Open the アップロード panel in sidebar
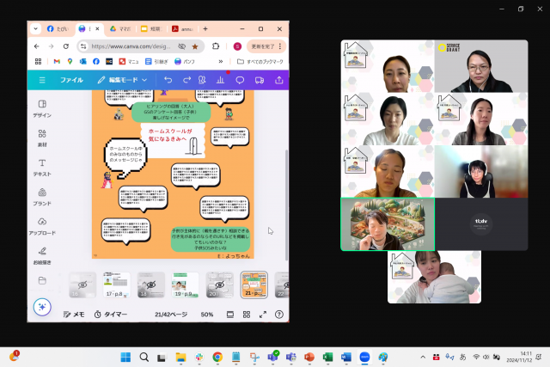The height and width of the screenshot is (367, 550). click(x=42, y=226)
